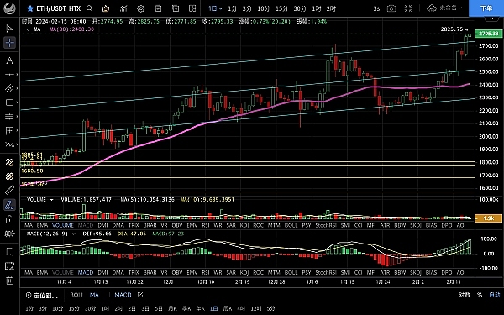The width and height of the screenshot is (504, 315).
Task: Open chart settings gear in top toolbar
Action: point(141,8)
